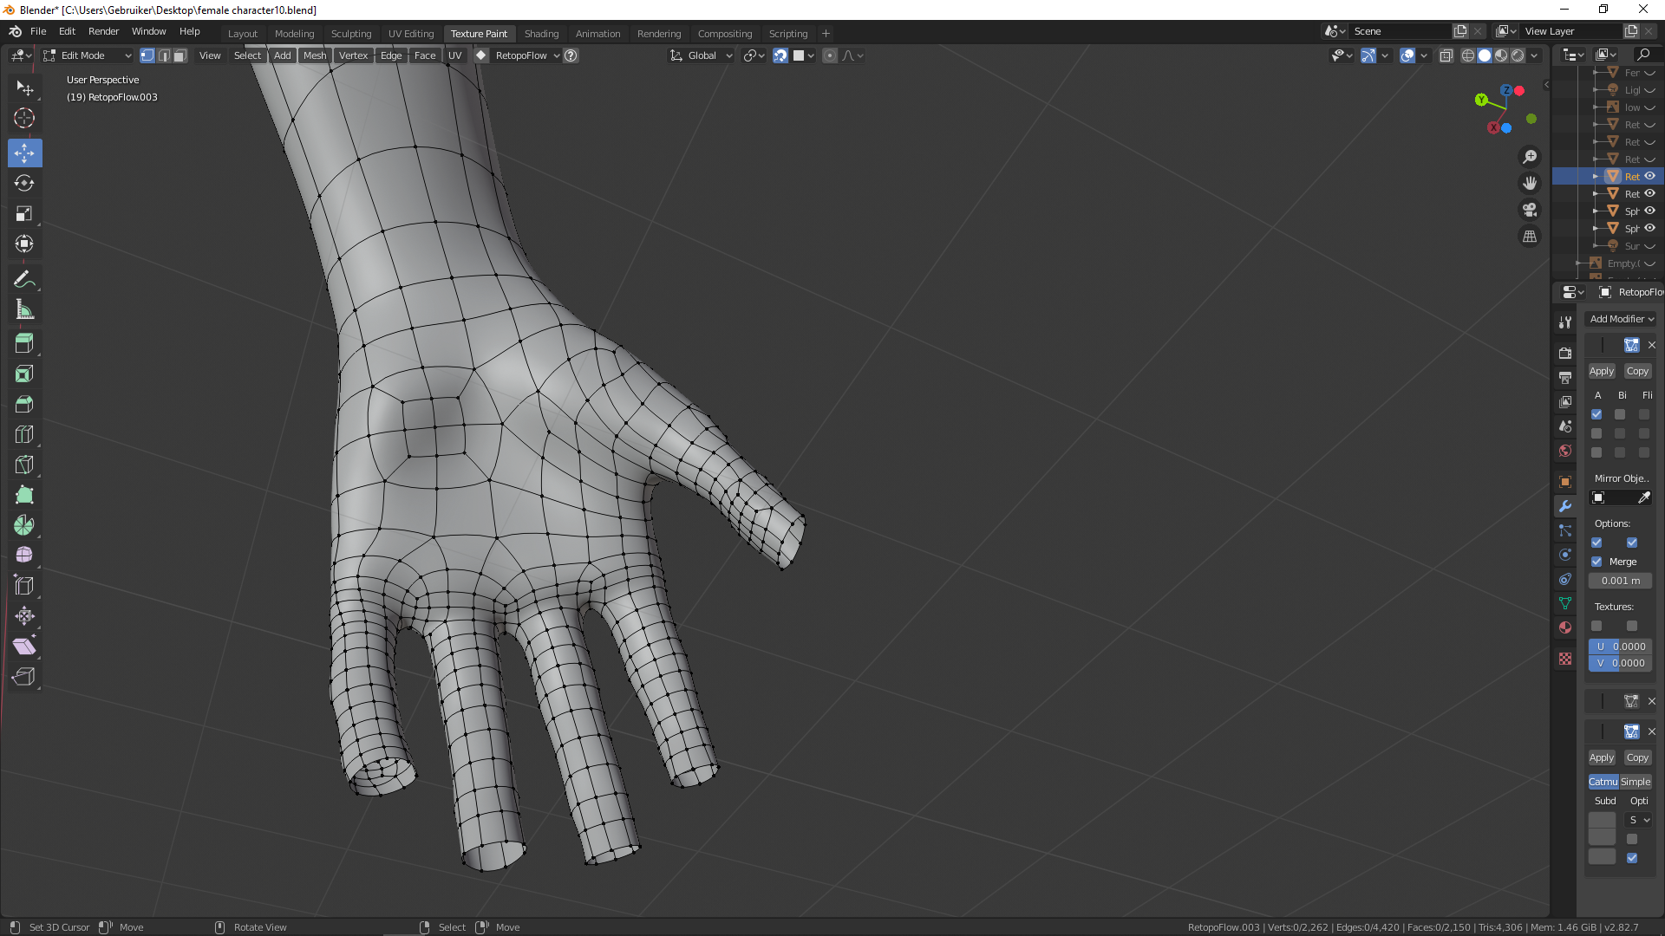The width and height of the screenshot is (1665, 936).
Task: Switch to the Sculpting workspace tab
Action: click(x=350, y=34)
